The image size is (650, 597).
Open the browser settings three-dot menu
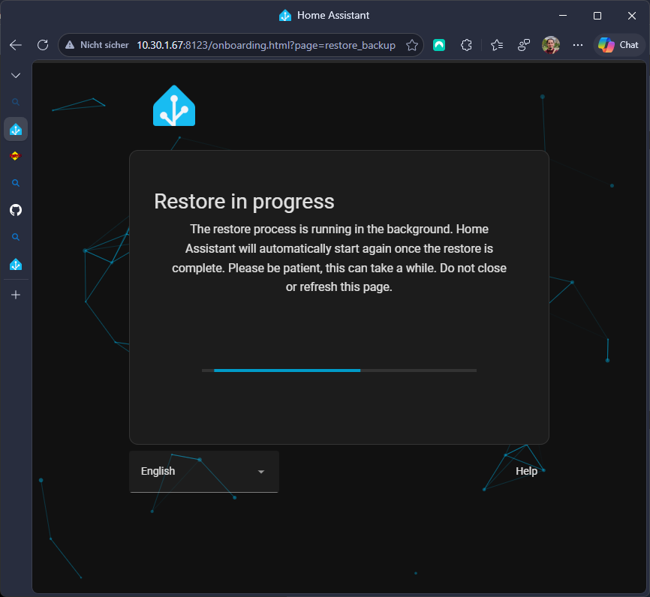tap(578, 45)
